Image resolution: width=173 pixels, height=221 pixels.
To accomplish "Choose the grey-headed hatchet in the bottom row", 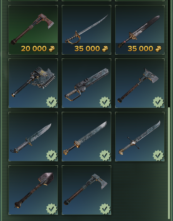I will [x=86, y=190].
